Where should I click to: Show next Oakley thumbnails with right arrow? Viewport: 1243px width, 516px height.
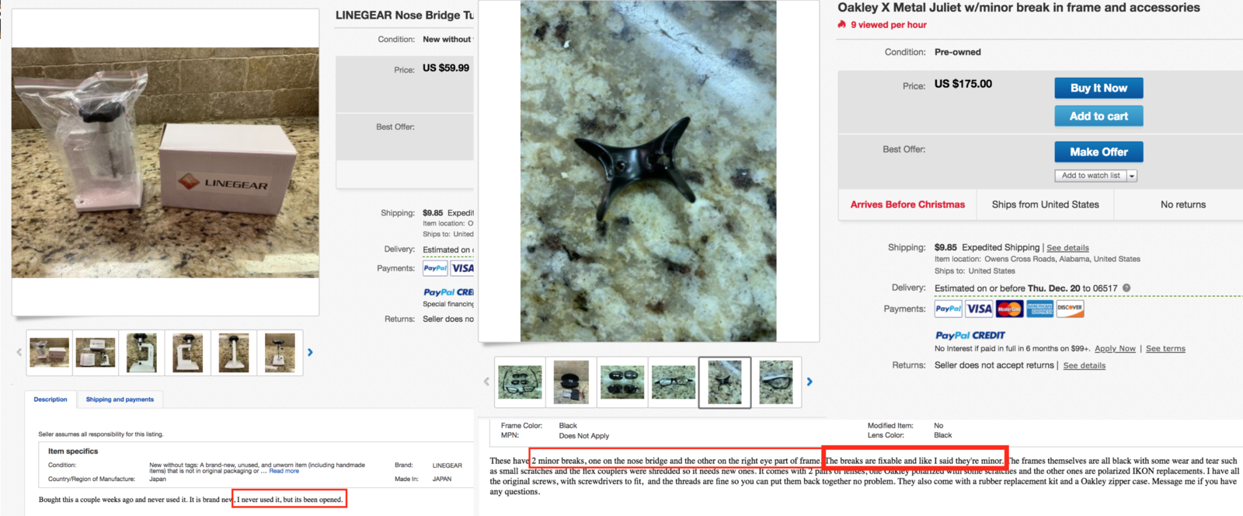point(810,382)
